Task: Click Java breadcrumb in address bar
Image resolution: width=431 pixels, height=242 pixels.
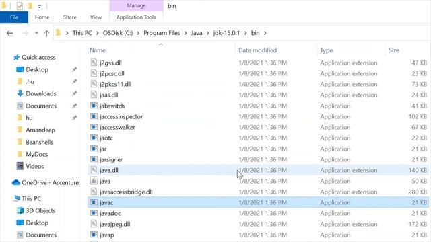Action: coord(197,33)
